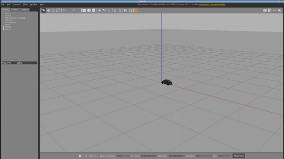Activate the snap magnet tool

coord(130,10)
